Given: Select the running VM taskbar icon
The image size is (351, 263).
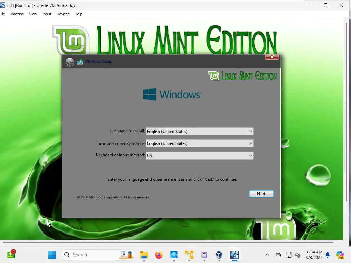Looking at the screenshot, I should (x=234, y=255).
